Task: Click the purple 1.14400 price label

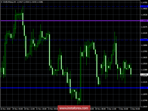Action: pos(144,21)
